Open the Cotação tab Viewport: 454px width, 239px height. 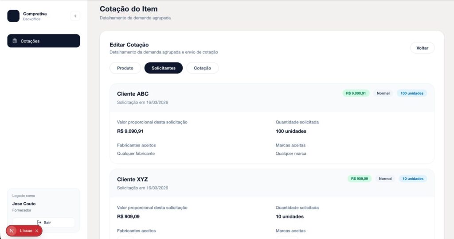pos(202,68)
